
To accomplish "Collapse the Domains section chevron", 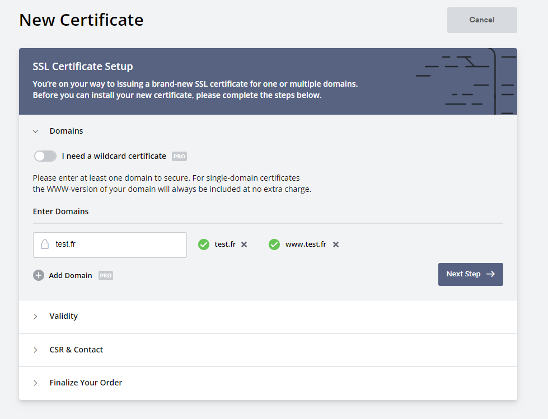I will [x=36, y=131].
